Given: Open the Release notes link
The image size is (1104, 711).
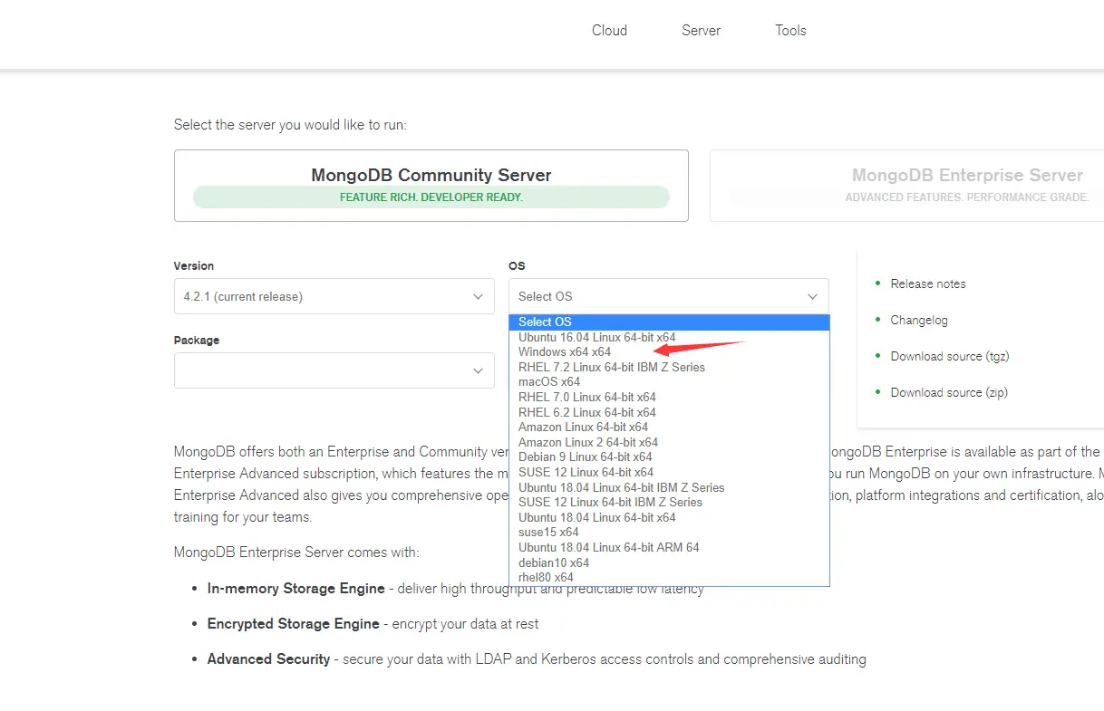Looking at the screenshot, I should pyautogui.click(x=928, y=283).
